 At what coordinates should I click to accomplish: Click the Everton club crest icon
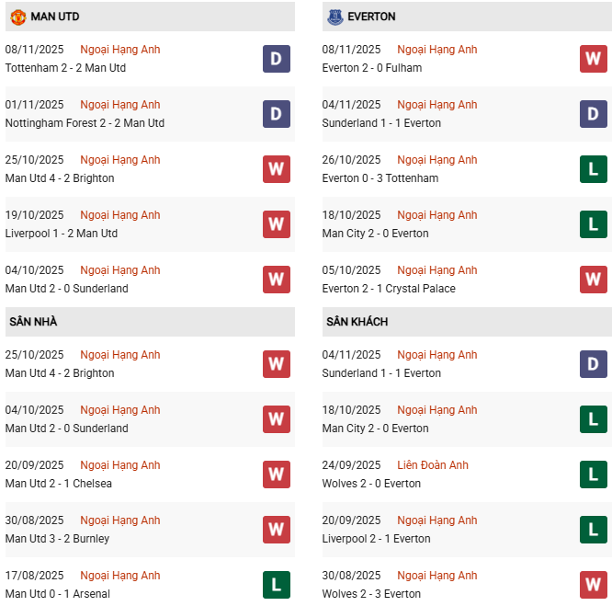pyautogui.click(x=334, y=17)
